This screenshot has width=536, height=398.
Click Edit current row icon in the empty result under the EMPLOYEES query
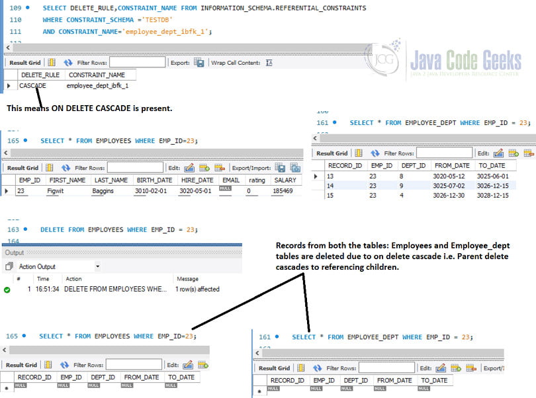tap(188, 365)
